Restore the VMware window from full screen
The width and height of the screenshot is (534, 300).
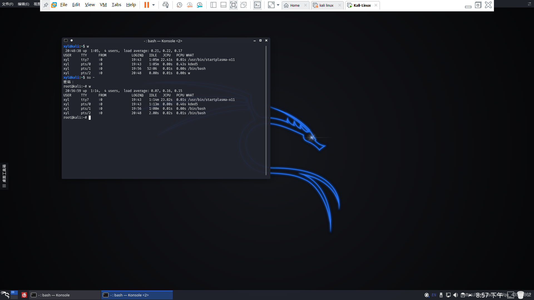click(478, 5)
